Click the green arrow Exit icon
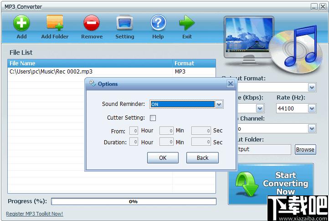The height and width of the screenshot is (221, 329). click(x=187, y=23)
